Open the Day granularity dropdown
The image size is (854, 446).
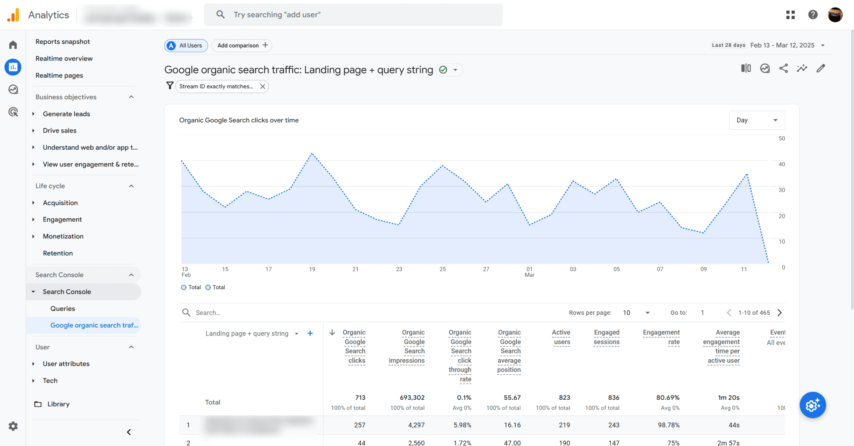point(757,120)
